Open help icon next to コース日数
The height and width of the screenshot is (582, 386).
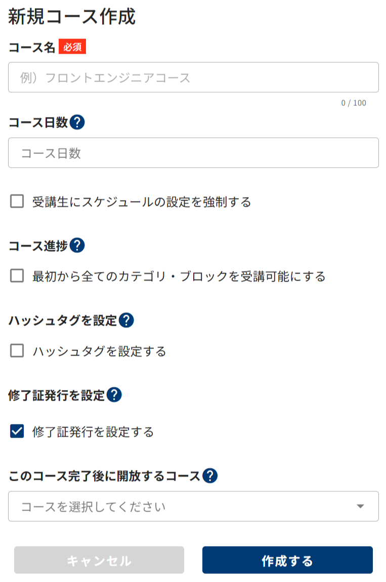77,122
